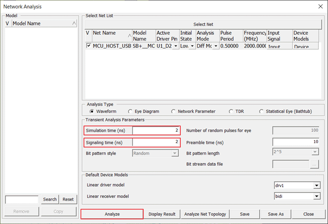Select the Network Parameter radio button

pos(174,111)
